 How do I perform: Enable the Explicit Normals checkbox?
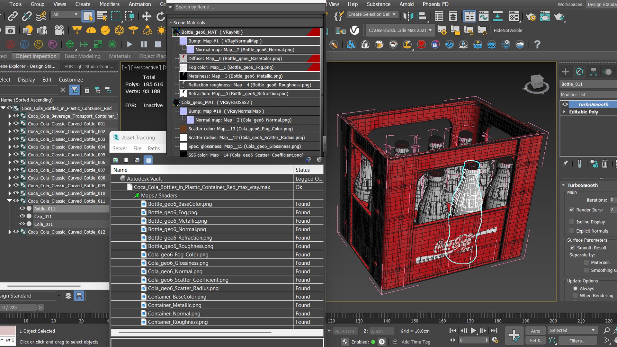(x=572, y=231)
